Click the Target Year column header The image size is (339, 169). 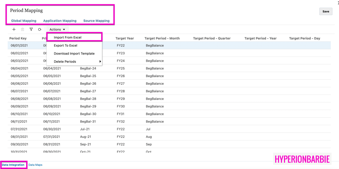pyautogui.click(x=125, y=38)
